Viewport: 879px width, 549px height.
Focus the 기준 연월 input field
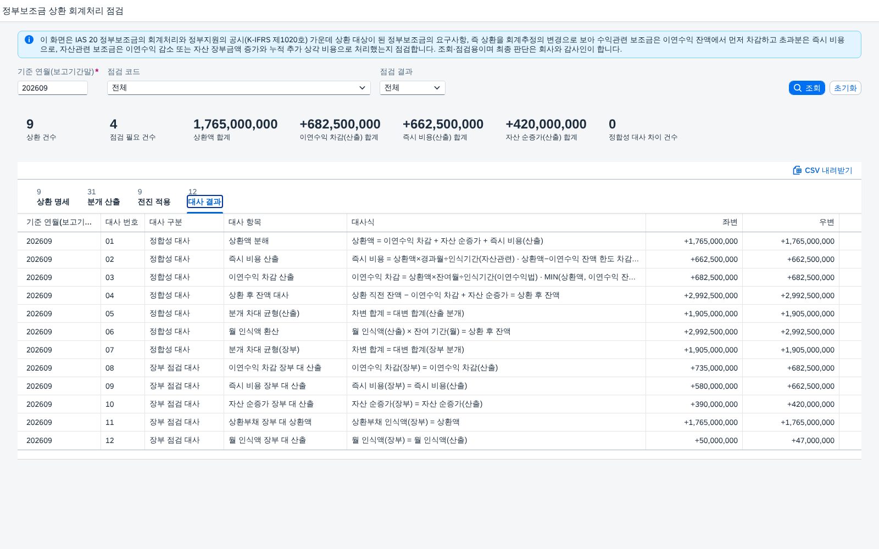53,88
